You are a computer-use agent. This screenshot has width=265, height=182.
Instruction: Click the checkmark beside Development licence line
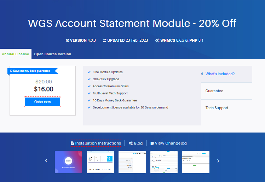pyautogui.click(x=89, y=107)
